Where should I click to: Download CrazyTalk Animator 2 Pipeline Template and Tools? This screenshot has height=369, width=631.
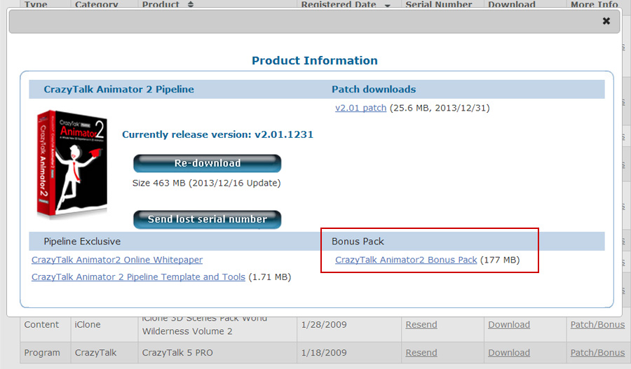(x=138, y=277)
